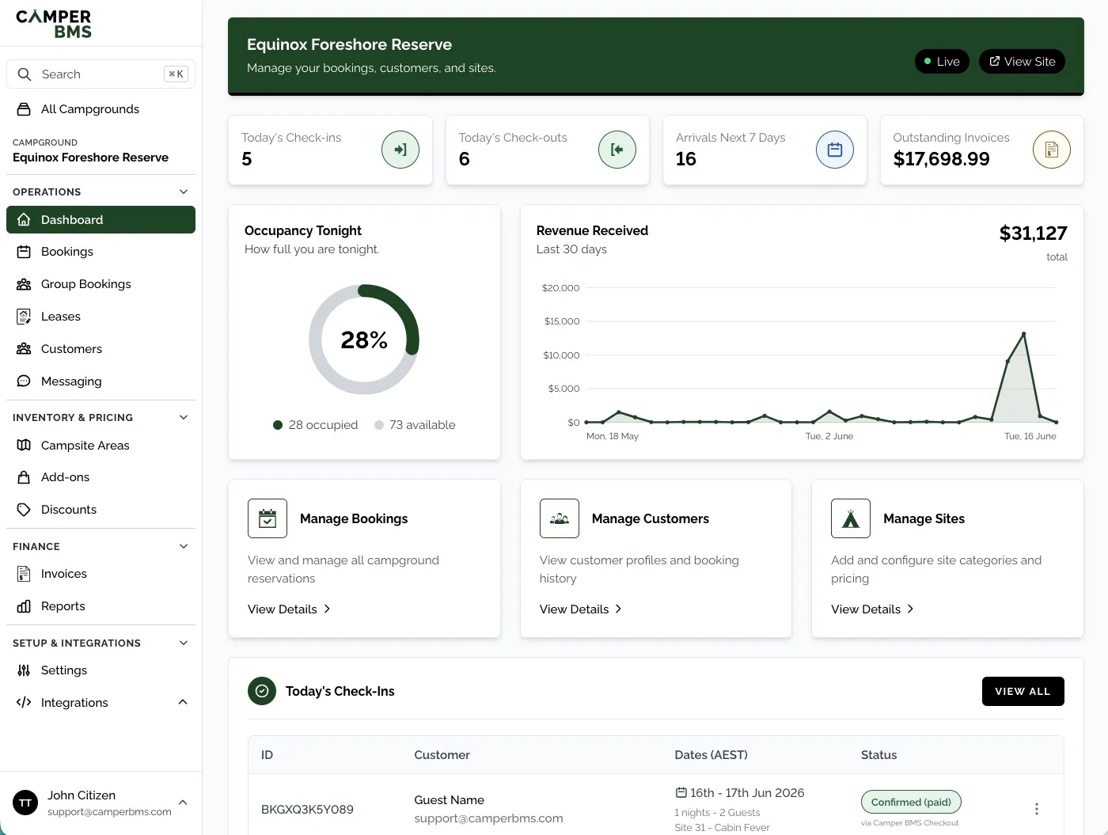Click the Site 31 - Cabin Fever text
The height and width of the screenshot is (835, 1108).
722,828
